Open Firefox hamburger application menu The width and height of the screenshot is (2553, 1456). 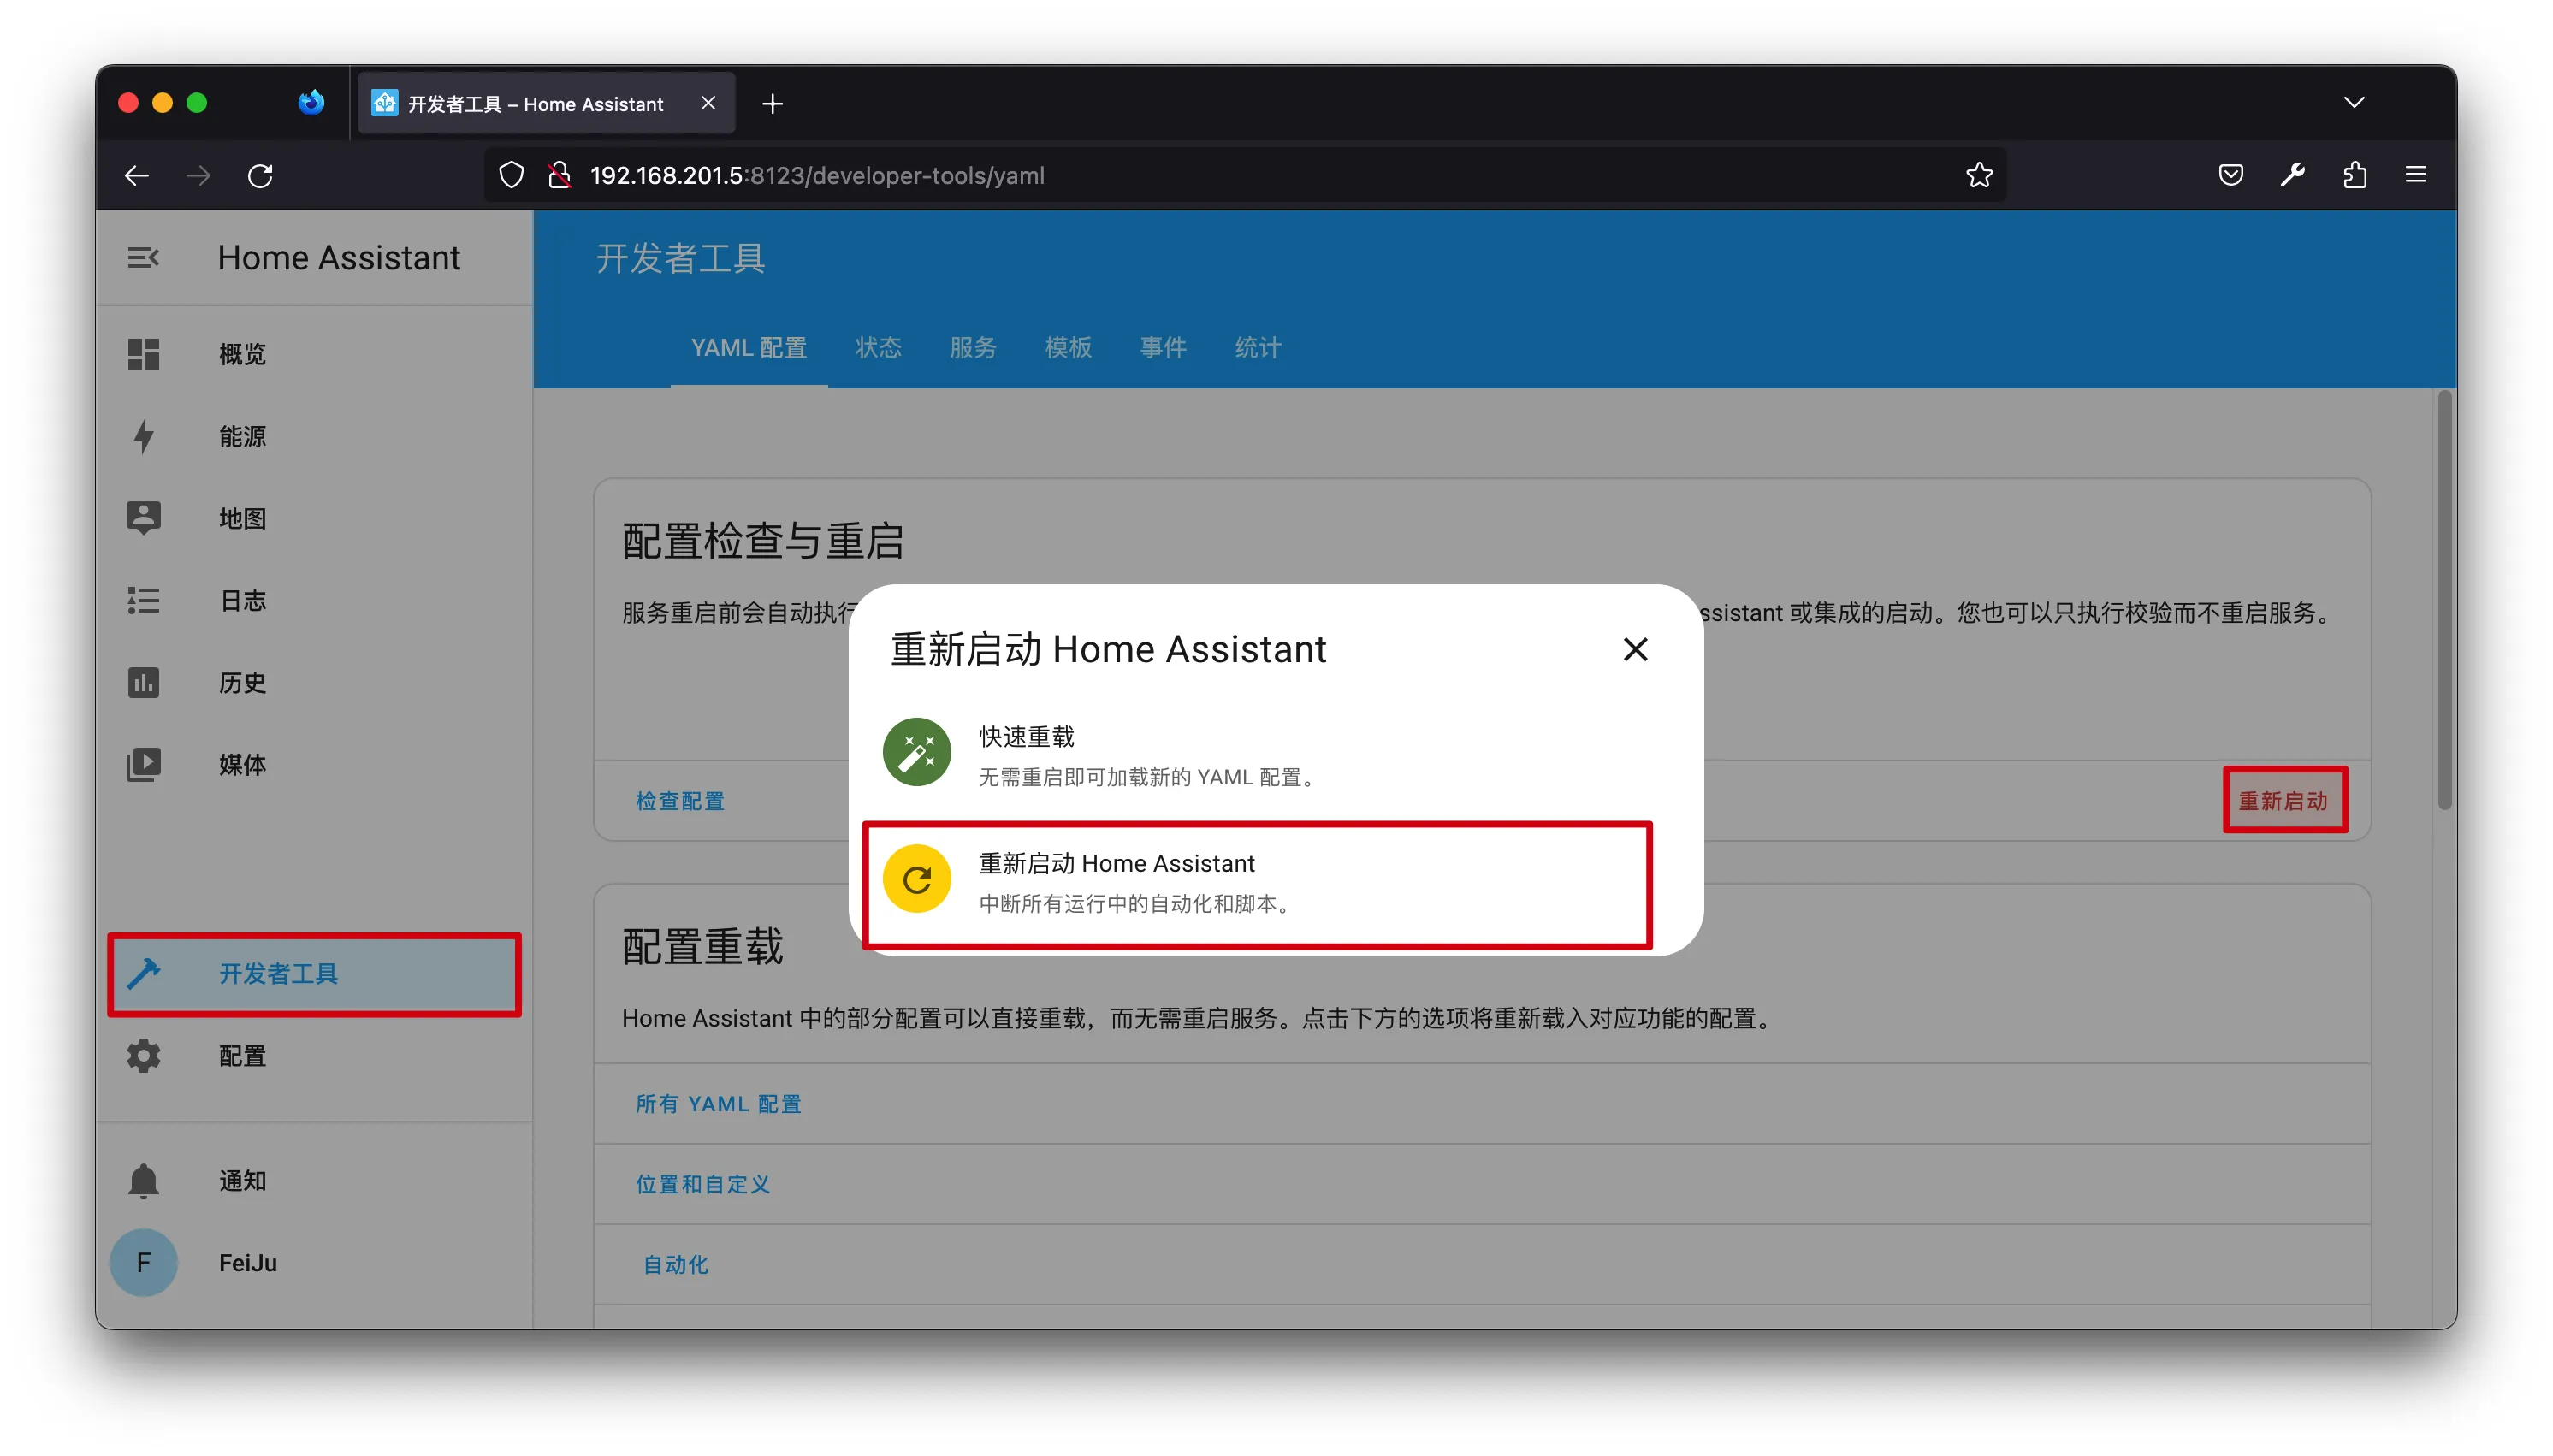tap(2415, 176)
